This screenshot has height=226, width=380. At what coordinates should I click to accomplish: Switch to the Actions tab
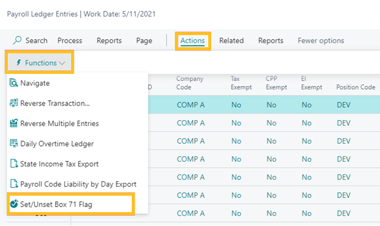192,41
